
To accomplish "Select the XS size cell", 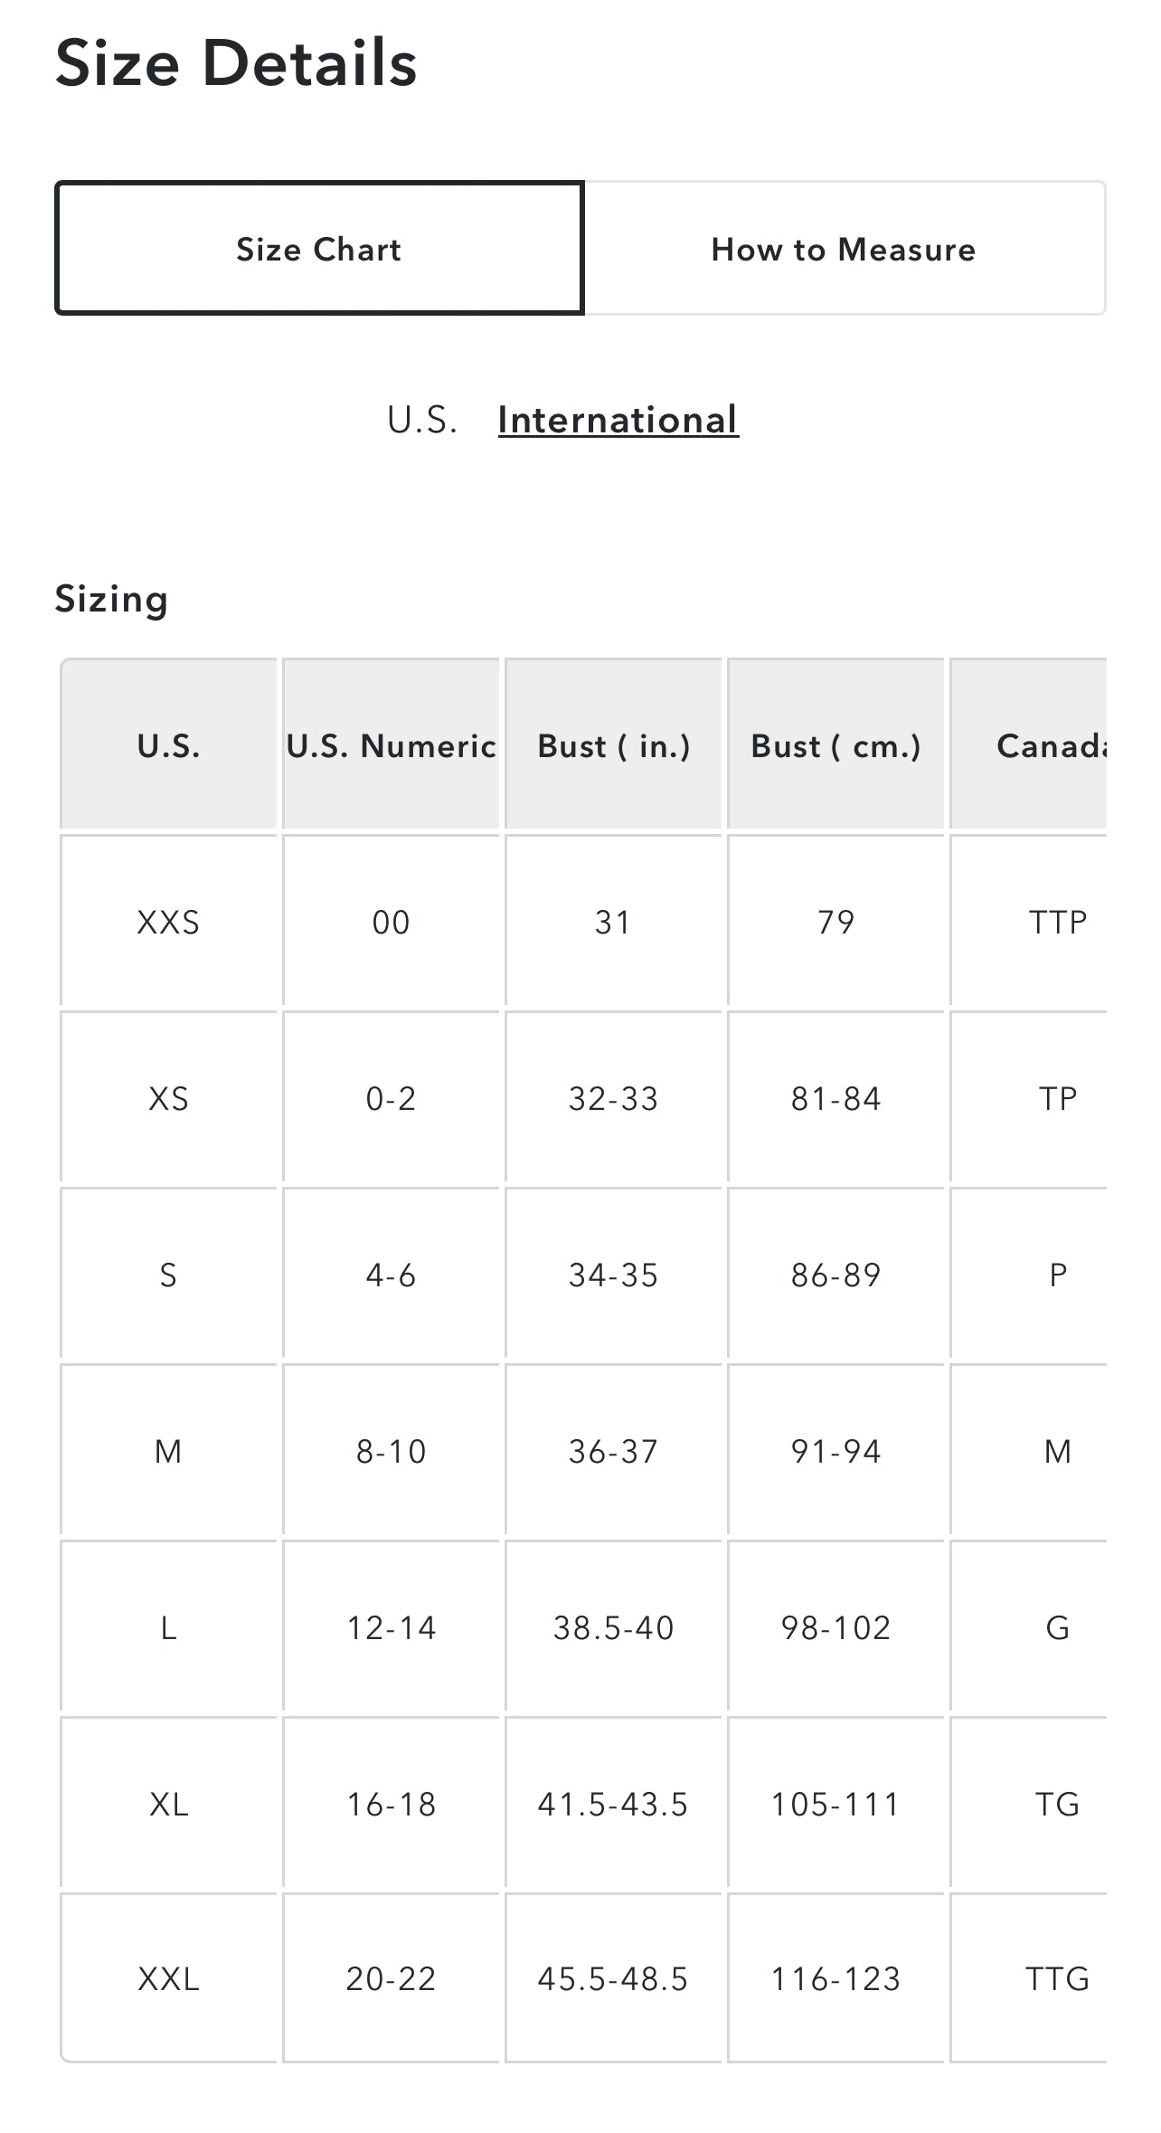I will 168,1098.
